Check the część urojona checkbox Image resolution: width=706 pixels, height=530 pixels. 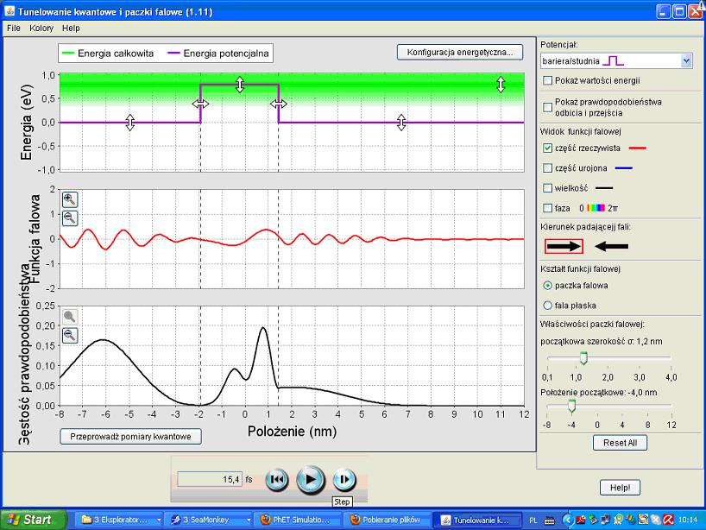pyautogui.click(x=547, y=168)
